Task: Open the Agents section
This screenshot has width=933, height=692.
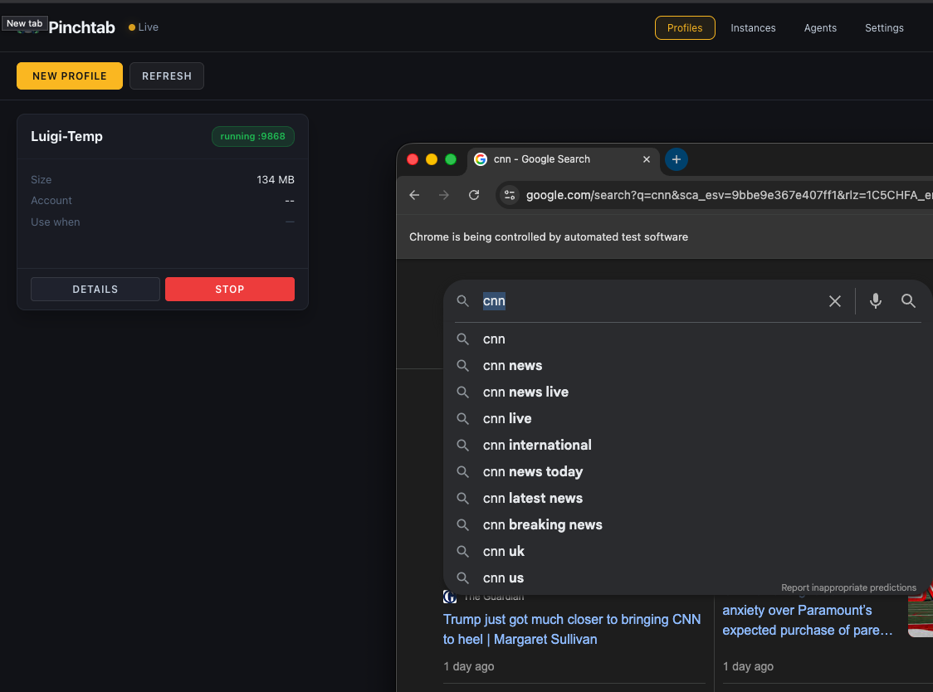Action: (x=820, y=27)
